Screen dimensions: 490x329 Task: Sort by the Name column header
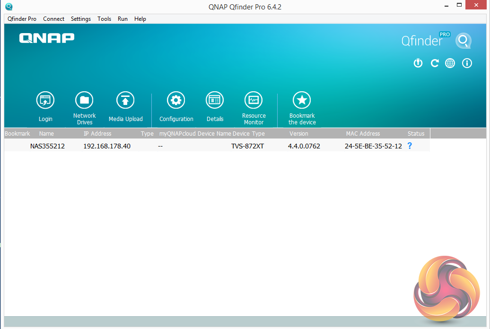[x=46, y=133]
